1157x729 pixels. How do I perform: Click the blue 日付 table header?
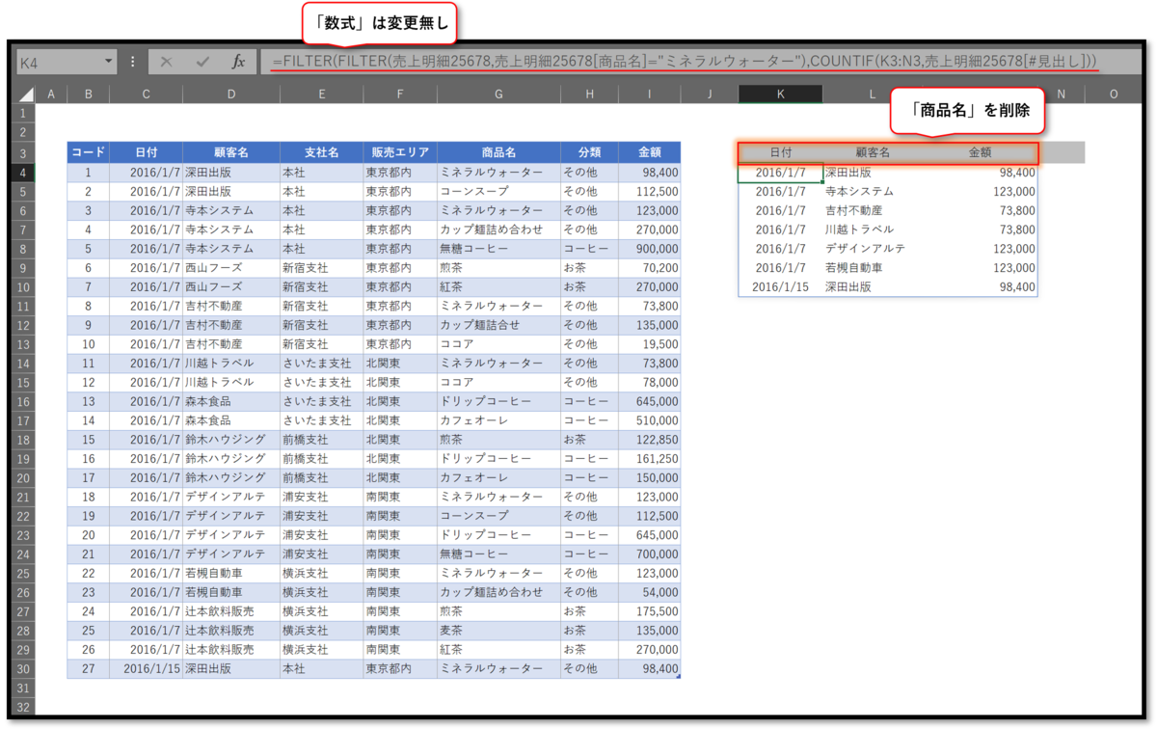pyautogui.click(x=146, y=152)
